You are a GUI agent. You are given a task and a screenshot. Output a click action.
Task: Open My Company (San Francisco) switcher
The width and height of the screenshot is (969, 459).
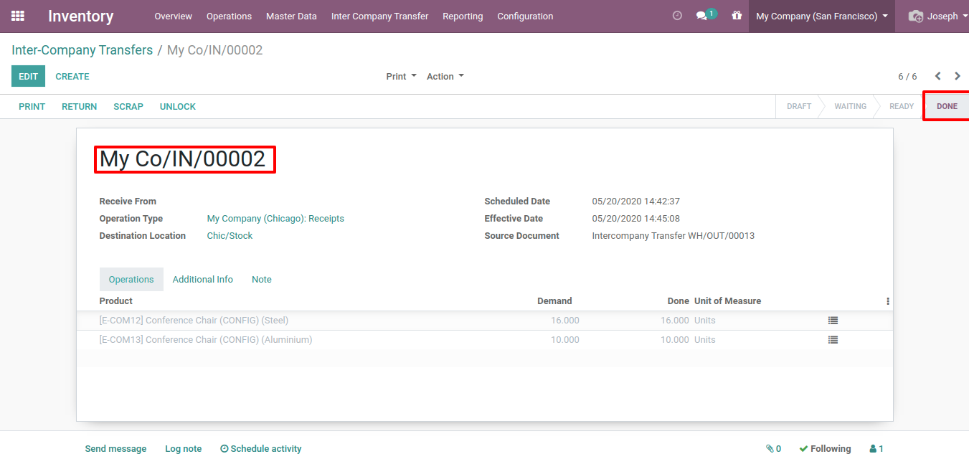[821, 16]
